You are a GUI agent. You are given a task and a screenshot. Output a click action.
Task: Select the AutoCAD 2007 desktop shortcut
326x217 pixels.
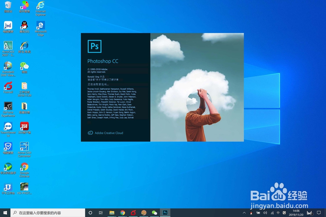coord(8,49)
